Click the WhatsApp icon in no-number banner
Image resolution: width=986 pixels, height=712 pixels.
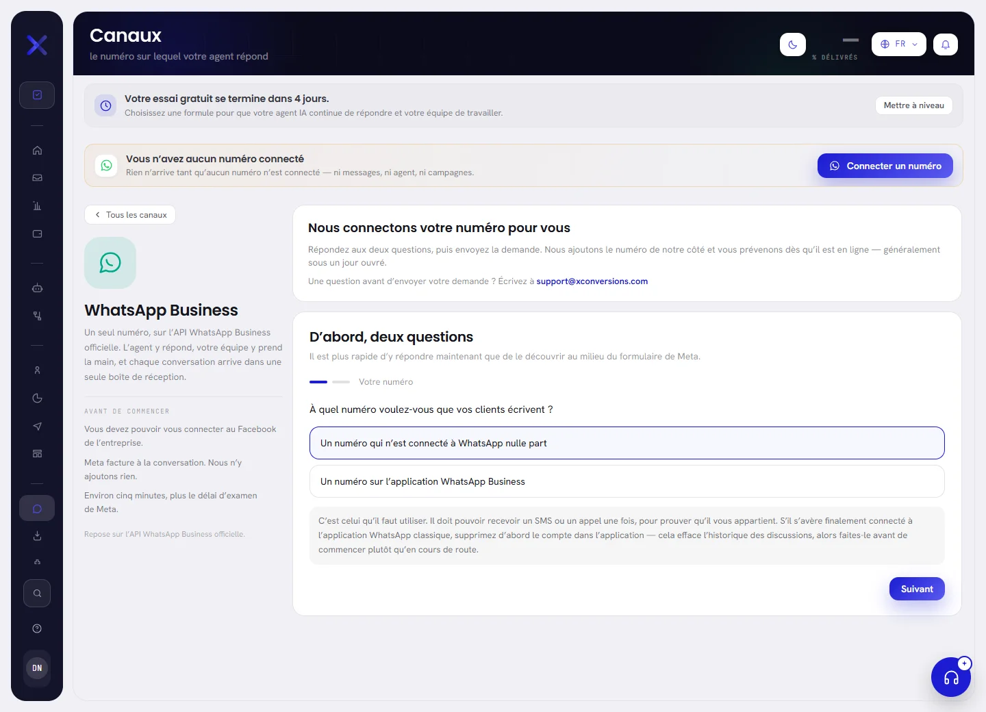point(106,165)
